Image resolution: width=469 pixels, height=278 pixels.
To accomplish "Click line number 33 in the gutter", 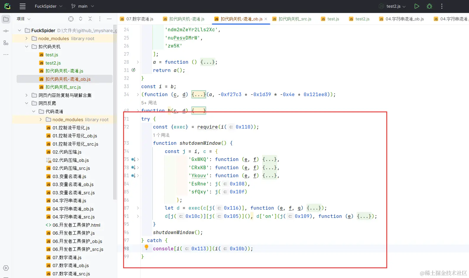I will tap(126, 86).
